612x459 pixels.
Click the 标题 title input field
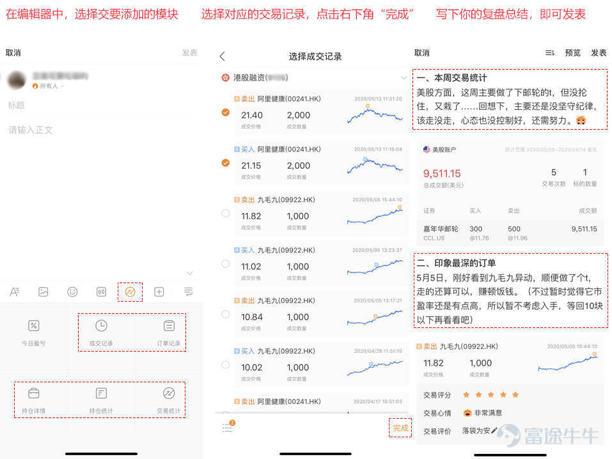pos(102,105)
